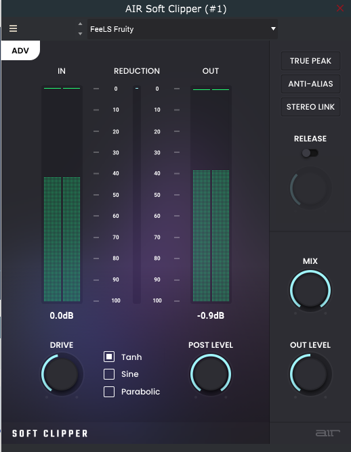
Task: Click the MIX label
Action: click(x=310, y=261)
